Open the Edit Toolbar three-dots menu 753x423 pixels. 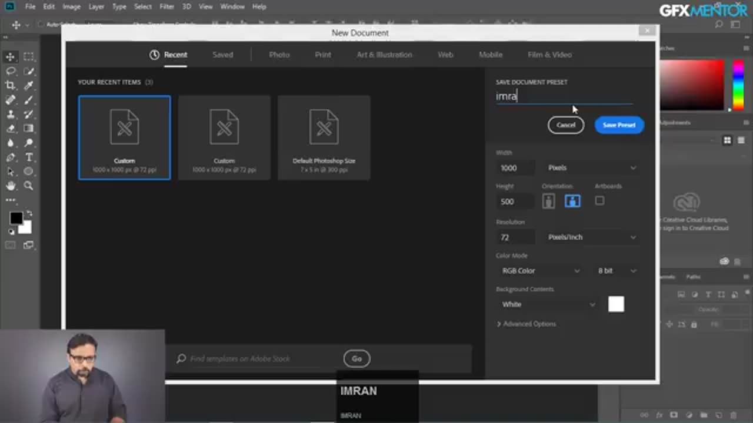coord(11,200)
